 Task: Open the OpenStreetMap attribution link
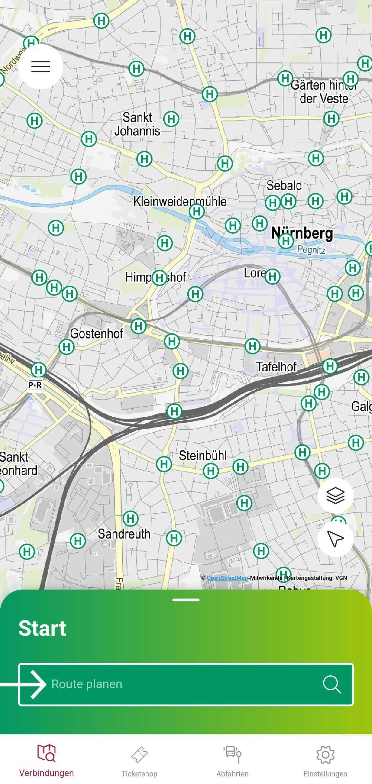[227, 578]
